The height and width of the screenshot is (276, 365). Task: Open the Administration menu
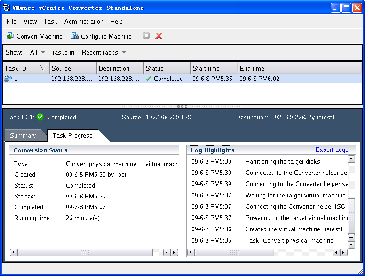[84, 21]
